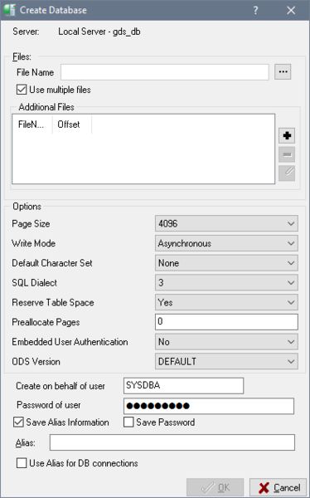Screen dimensions: 310x498
Task: Open the Page Size dropdown
Action: pos(226,223)
